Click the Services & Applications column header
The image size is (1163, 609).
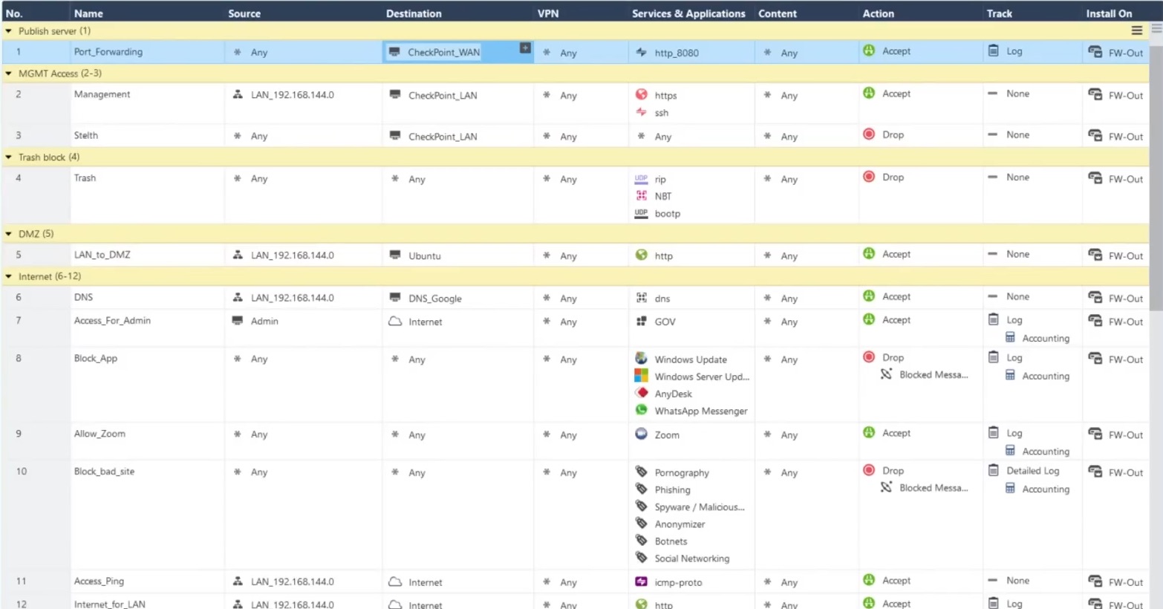click(688, 13)
